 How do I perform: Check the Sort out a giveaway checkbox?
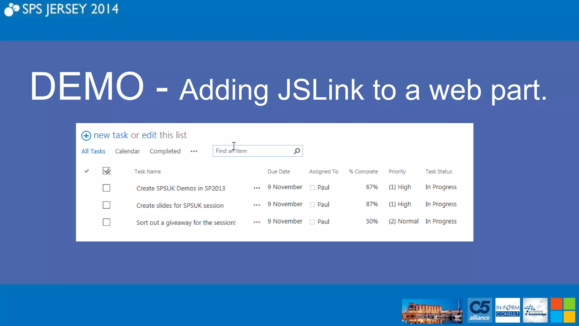click(106, 222)
